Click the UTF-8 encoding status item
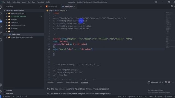 (x=139, y=97)
